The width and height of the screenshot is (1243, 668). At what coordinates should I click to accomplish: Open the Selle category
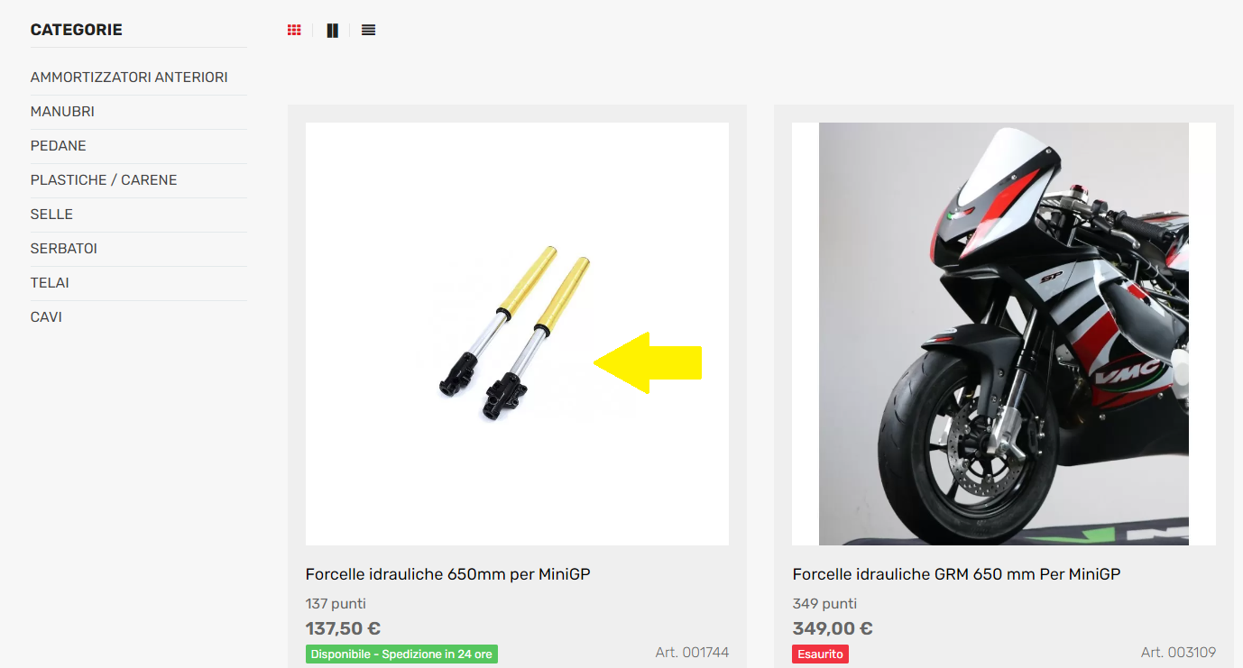pyautogui.click(x=51, y=215)
